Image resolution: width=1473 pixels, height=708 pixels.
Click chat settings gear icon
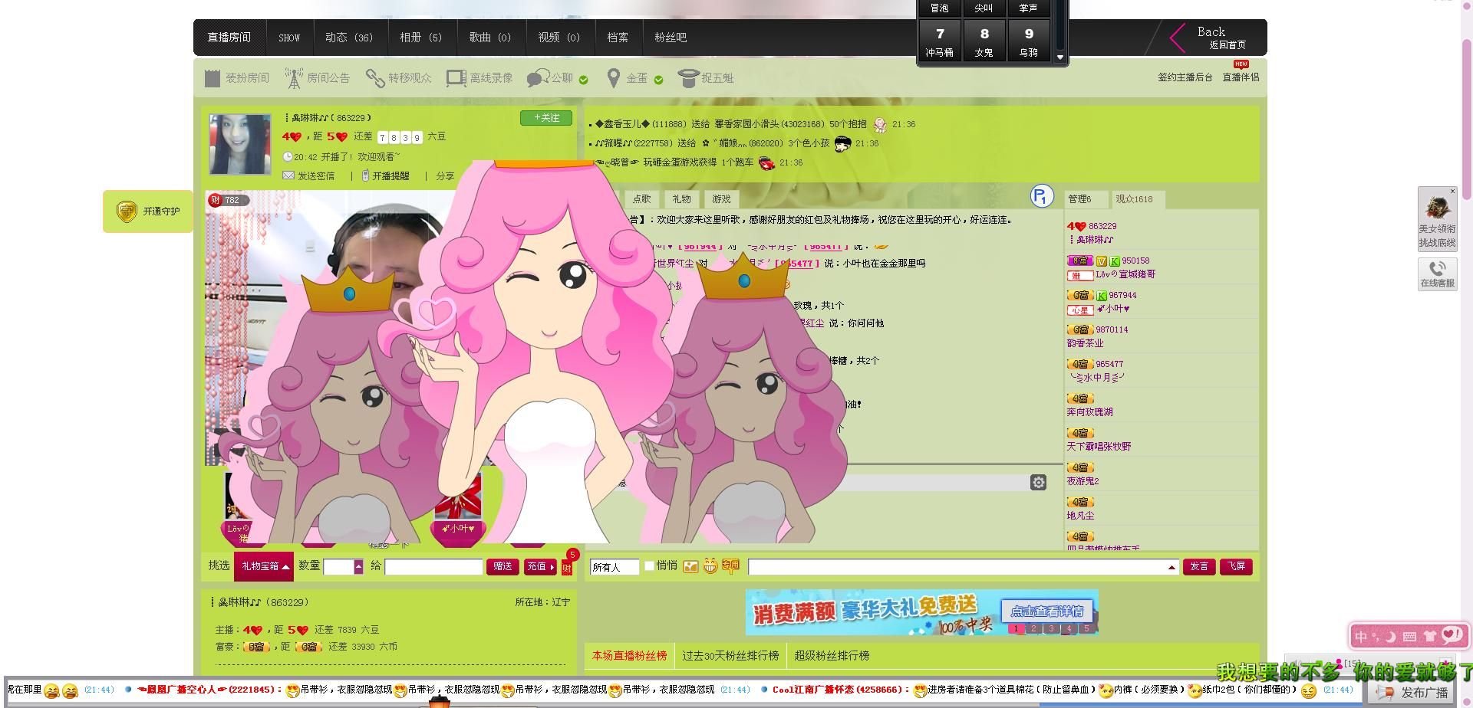click(x=1038, y=482)
